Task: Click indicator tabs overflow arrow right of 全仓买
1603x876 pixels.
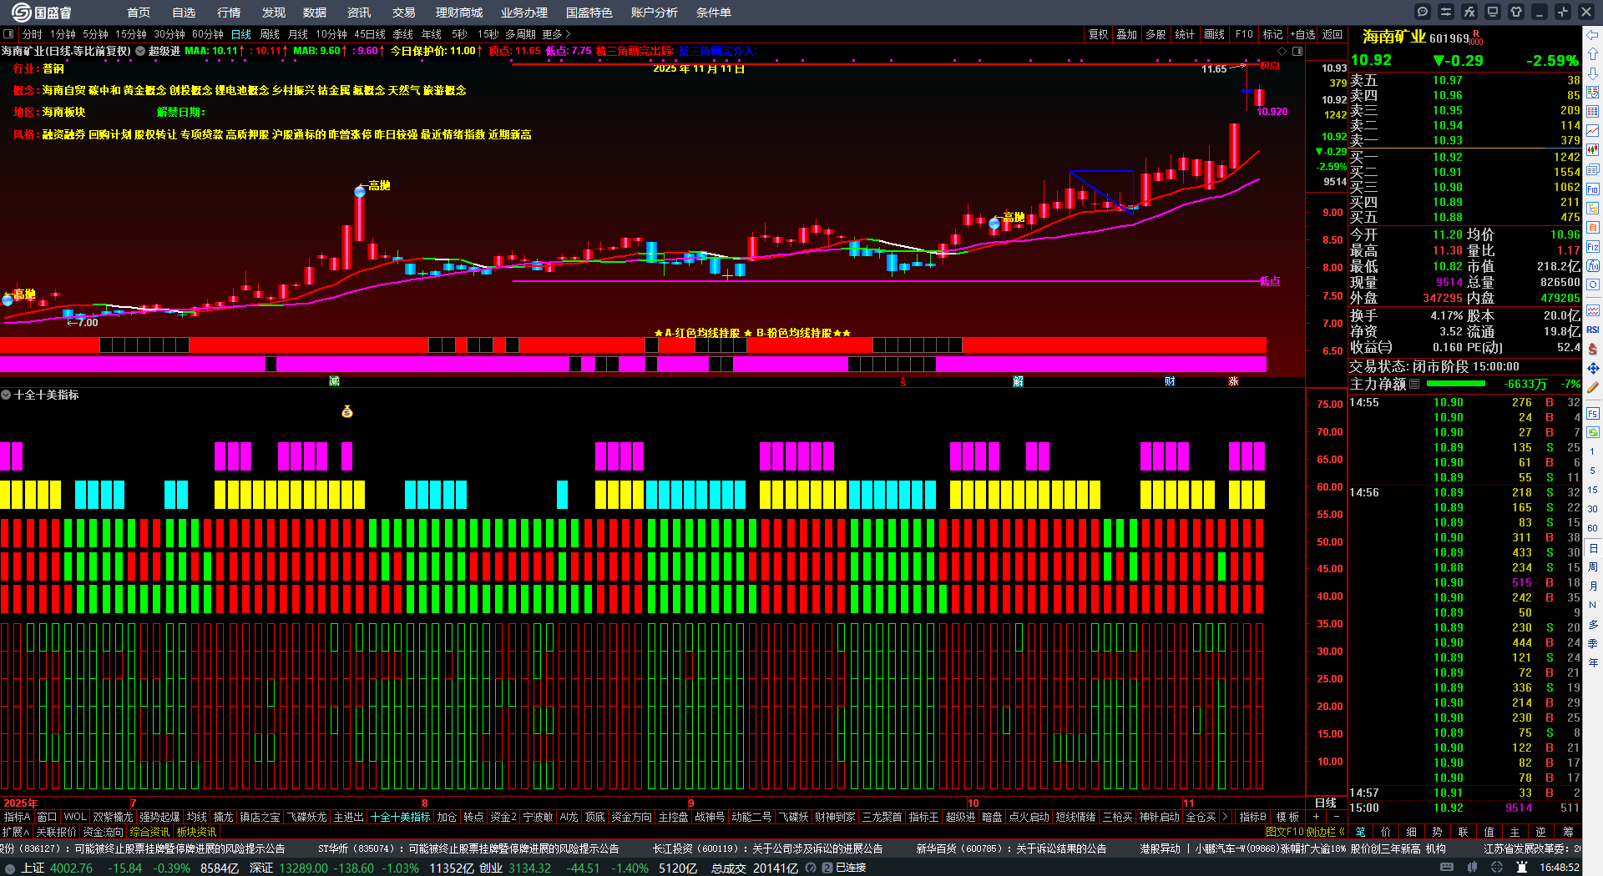Action: (1225, 817)
